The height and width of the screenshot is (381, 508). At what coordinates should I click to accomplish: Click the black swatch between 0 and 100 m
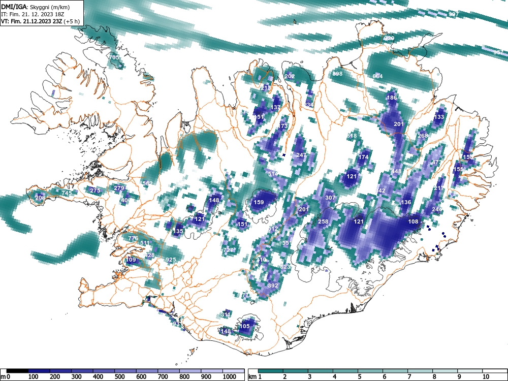coord(17,371)
